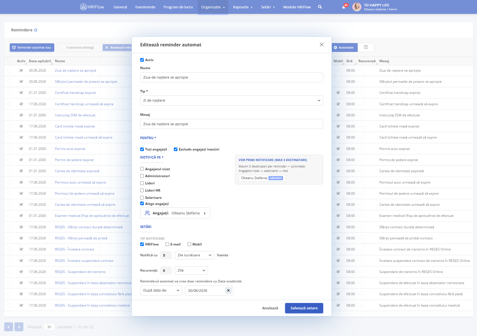The height and width of the screenshot is (336, 477).
Task: Close the edit reminder dialog
Action: (x=322, y=44)
